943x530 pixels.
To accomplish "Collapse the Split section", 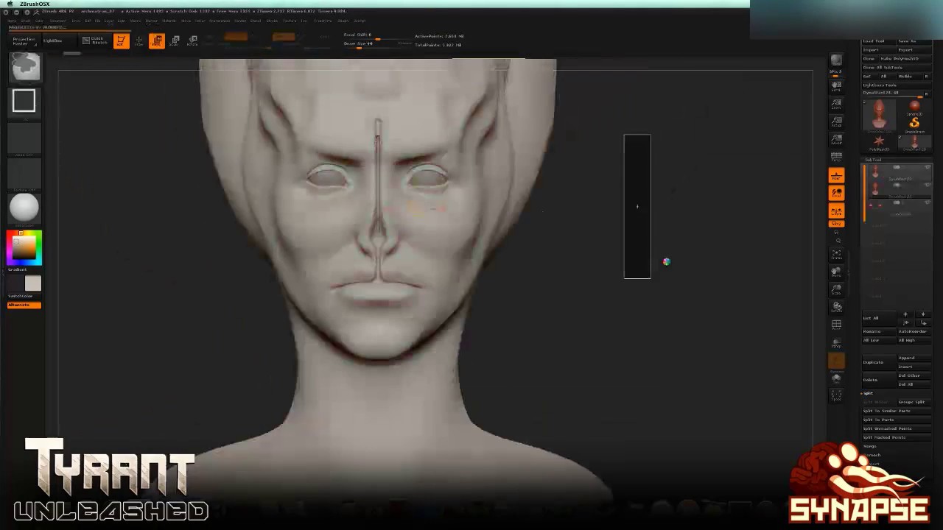I will point(868,393).
